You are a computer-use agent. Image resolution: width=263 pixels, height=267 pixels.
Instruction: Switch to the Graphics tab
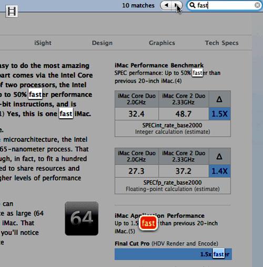[162, 43]
